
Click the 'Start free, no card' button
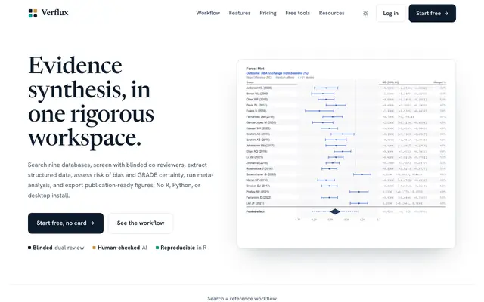[66, 223]
